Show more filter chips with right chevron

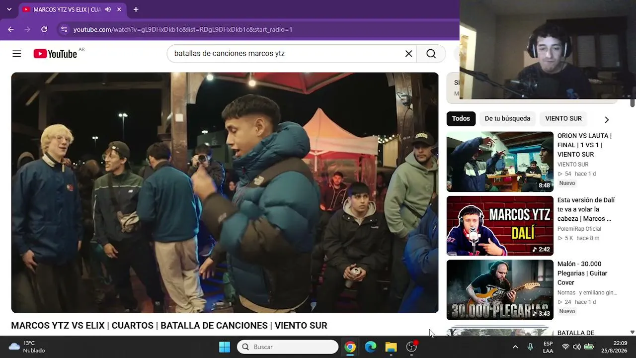pos(606,119)
